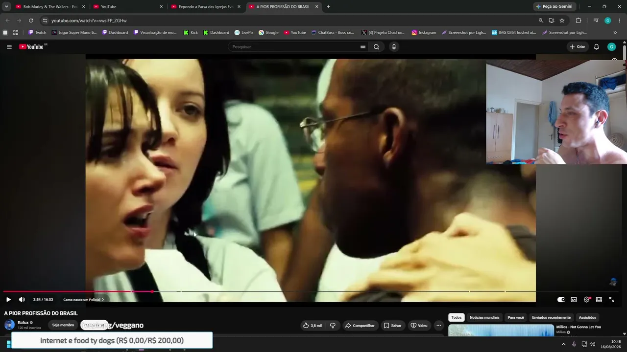Open new browser tab
Viewport: 627px width, 352px height.
coord(328,7)
